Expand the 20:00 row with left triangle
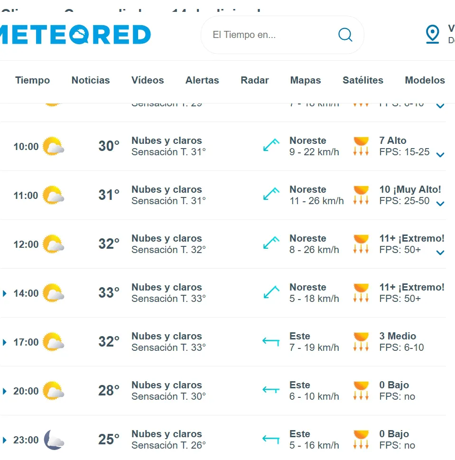Screen dimensions: 455x460 coord(5,391)
